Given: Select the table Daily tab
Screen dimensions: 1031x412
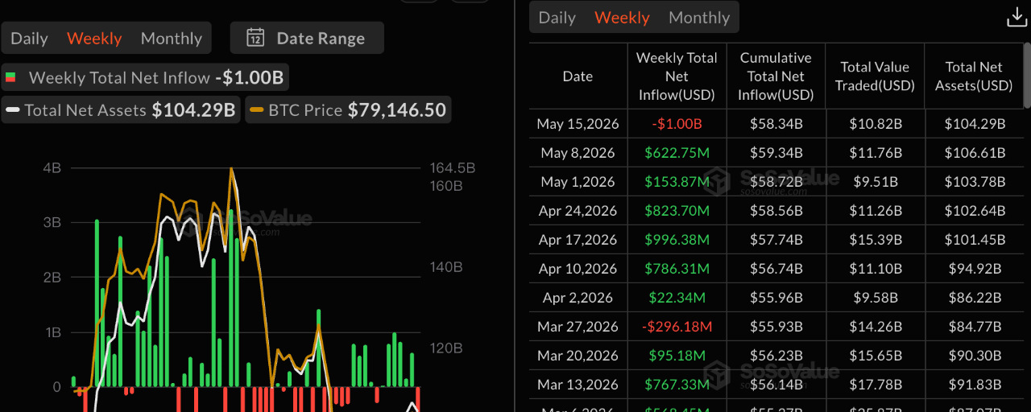Looking at the screenshot, I should coord(557,17).
